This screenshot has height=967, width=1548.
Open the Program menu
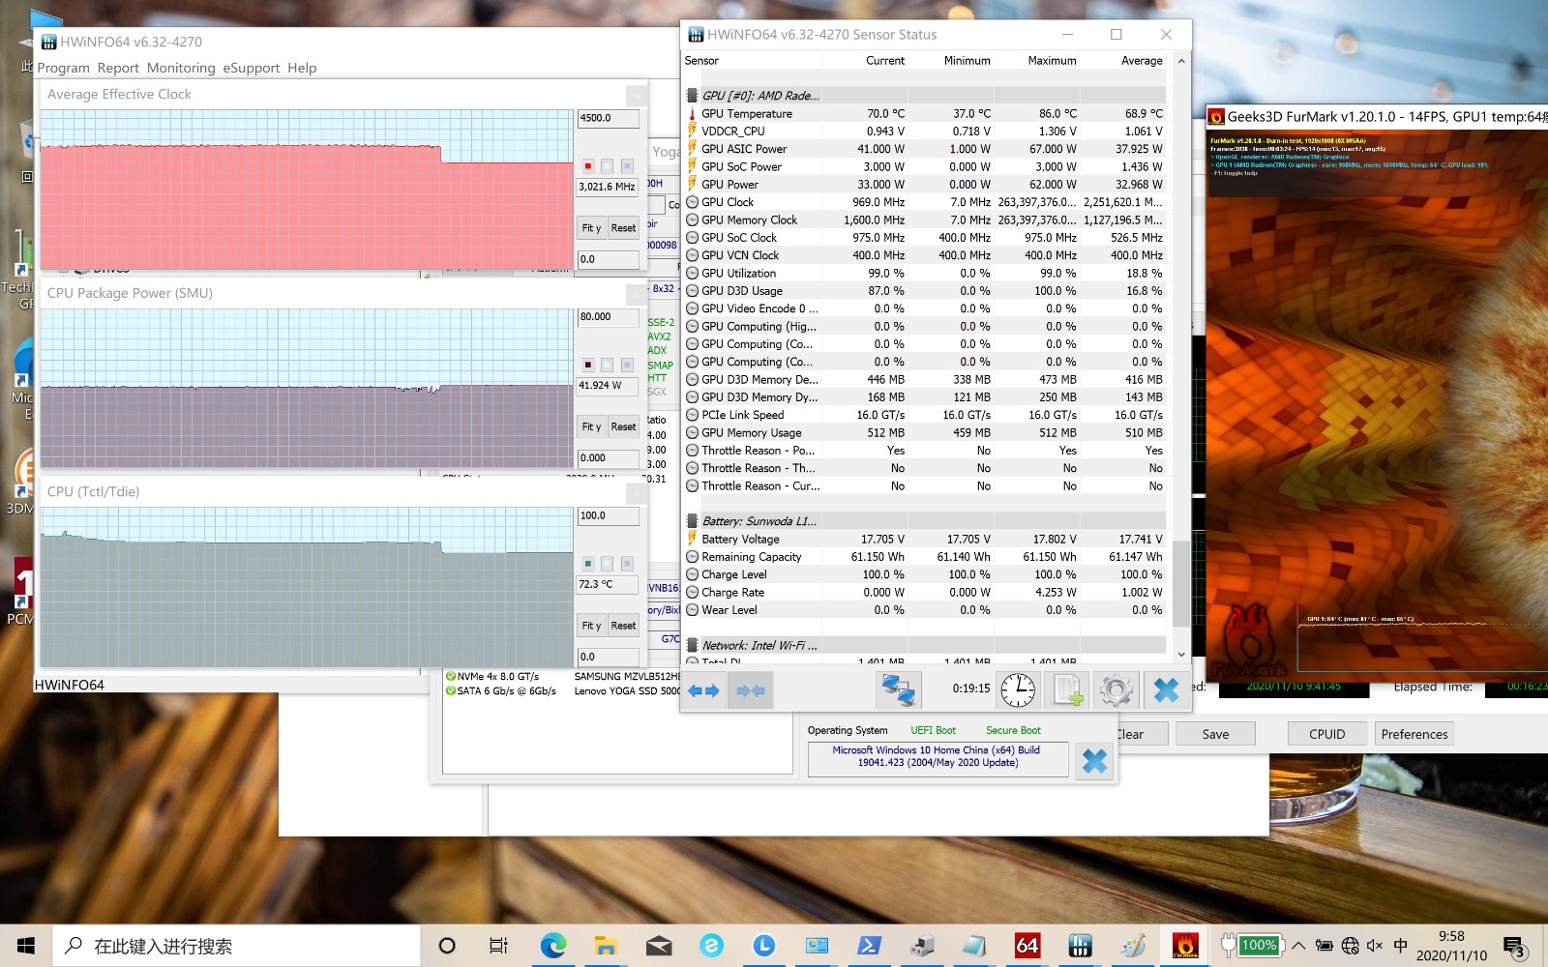coord(63,68)
